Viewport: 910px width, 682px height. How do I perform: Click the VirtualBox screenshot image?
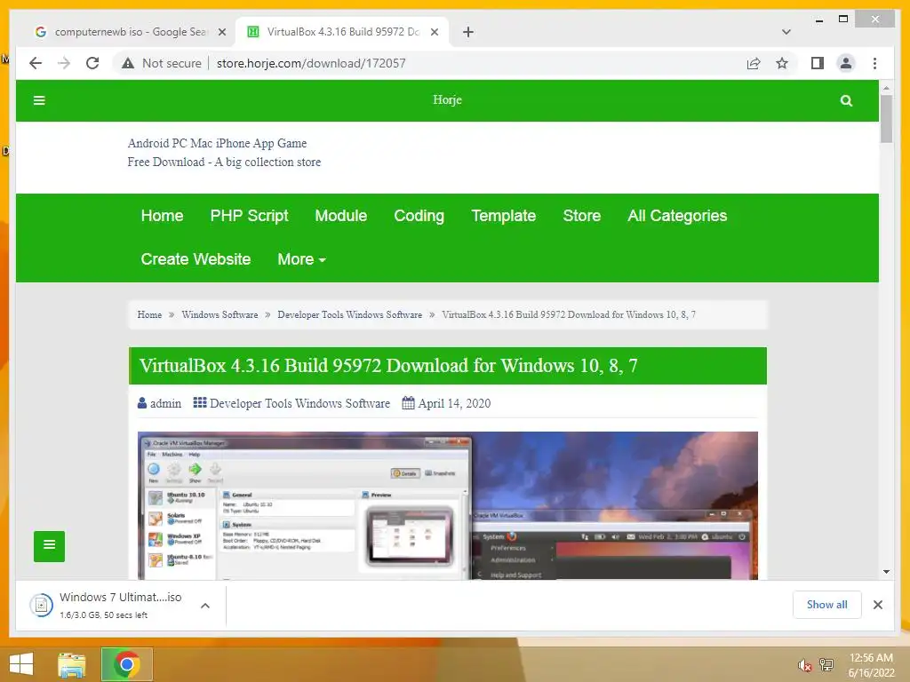tap(448, 505)
